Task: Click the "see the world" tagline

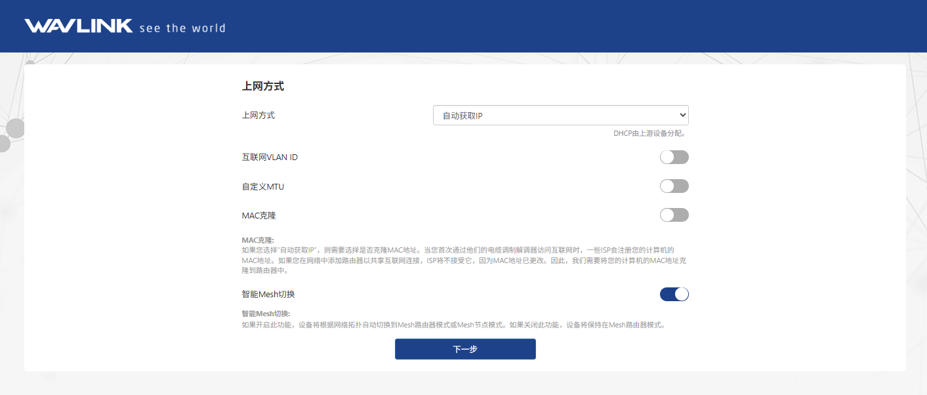Action: click(x=182, y=28)
